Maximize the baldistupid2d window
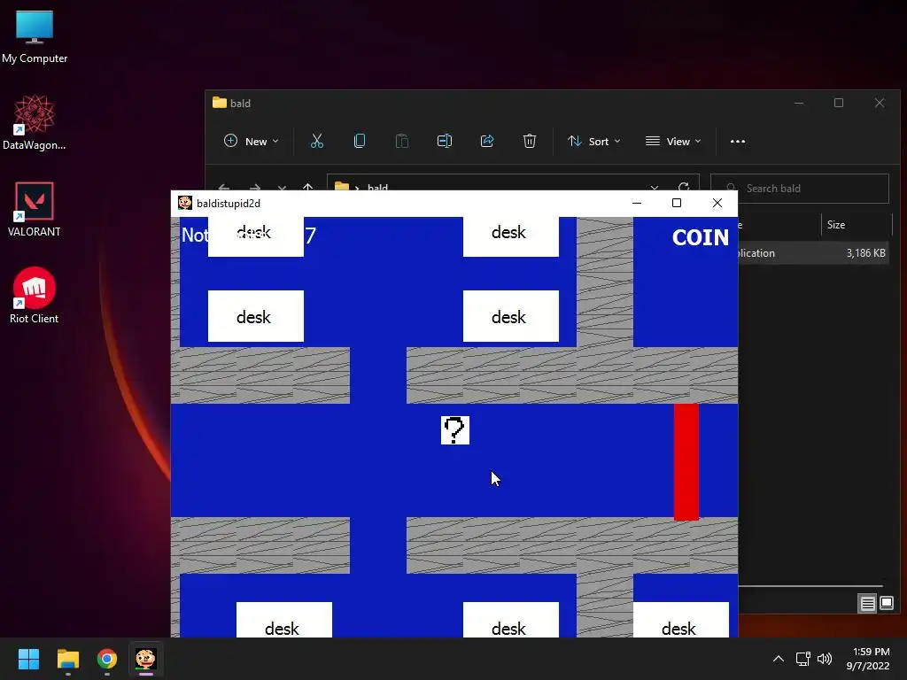This screenshot has width=907, height=680. coord(676,203)
